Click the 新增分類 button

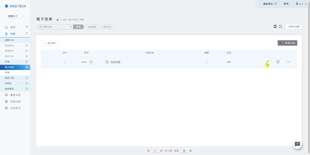click(287, 43)
